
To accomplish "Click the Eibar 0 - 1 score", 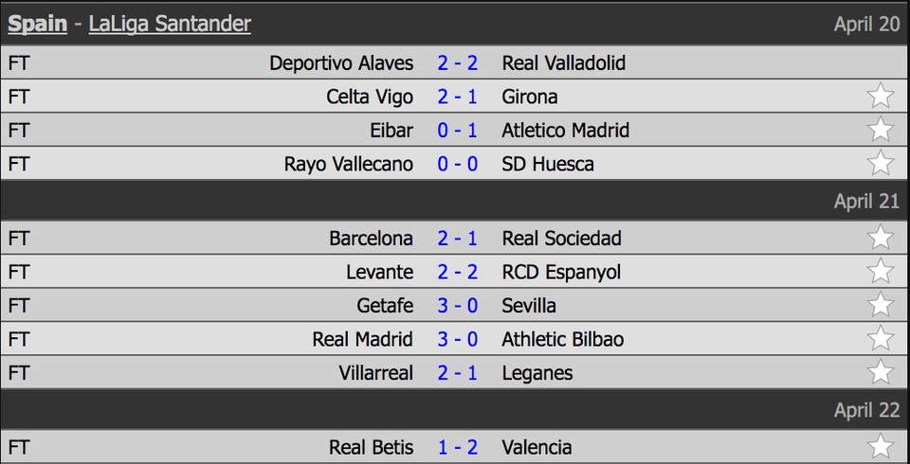I will 458,130.
